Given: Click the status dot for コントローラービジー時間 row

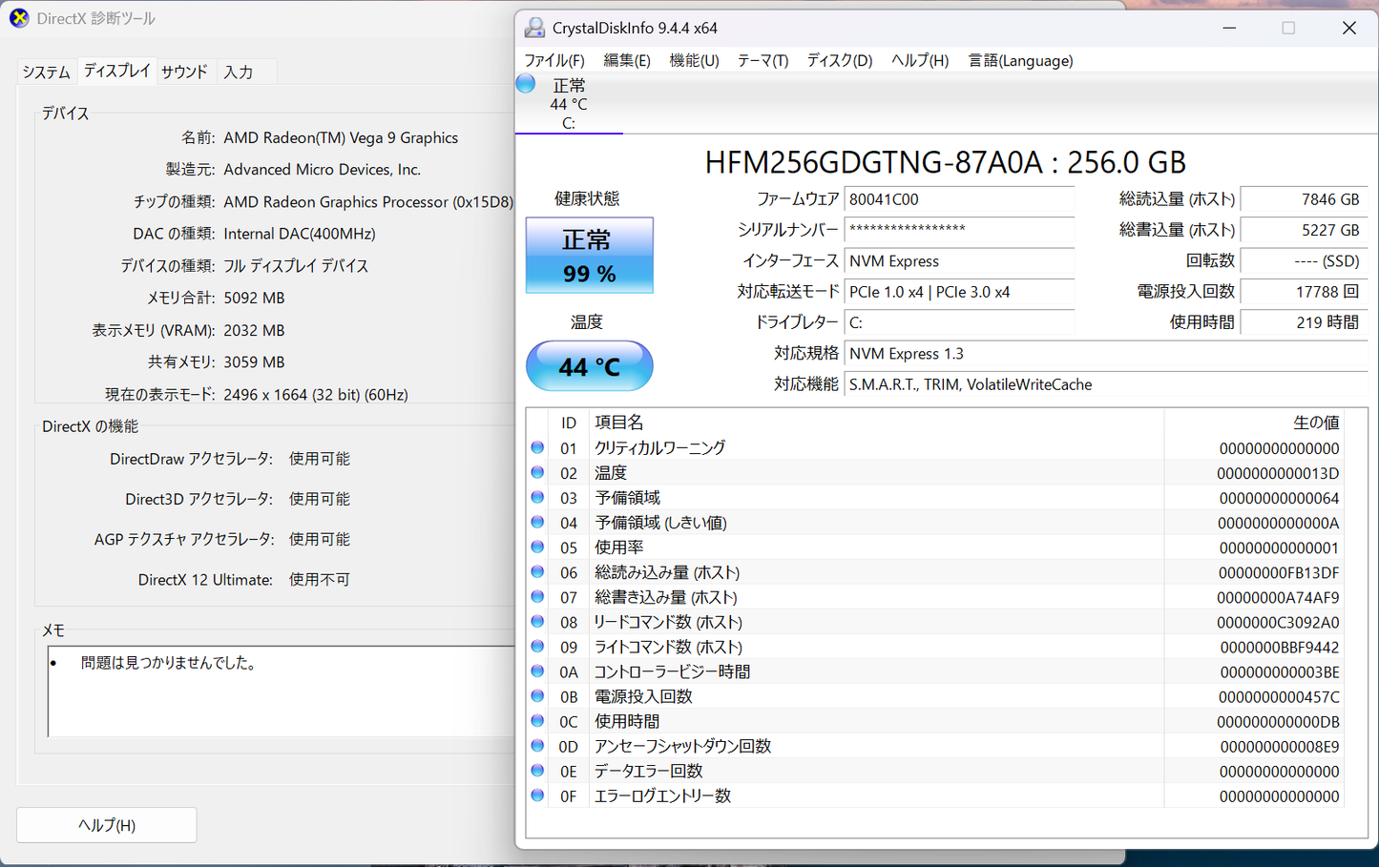Looking at the screenshot, I should point(537,671).
